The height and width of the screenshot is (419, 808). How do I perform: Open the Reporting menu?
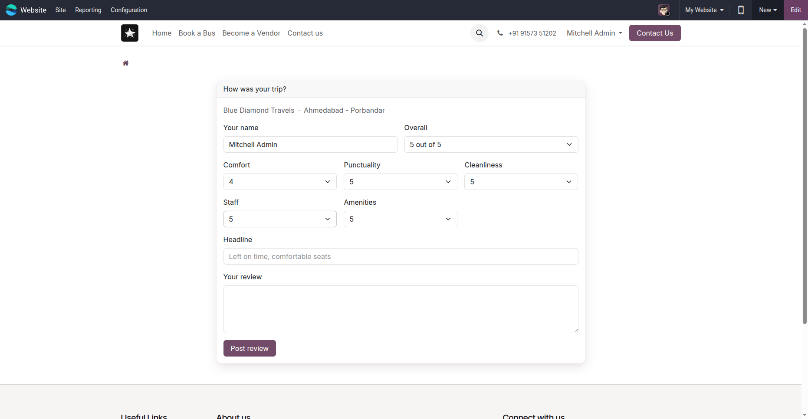[88, 10]
